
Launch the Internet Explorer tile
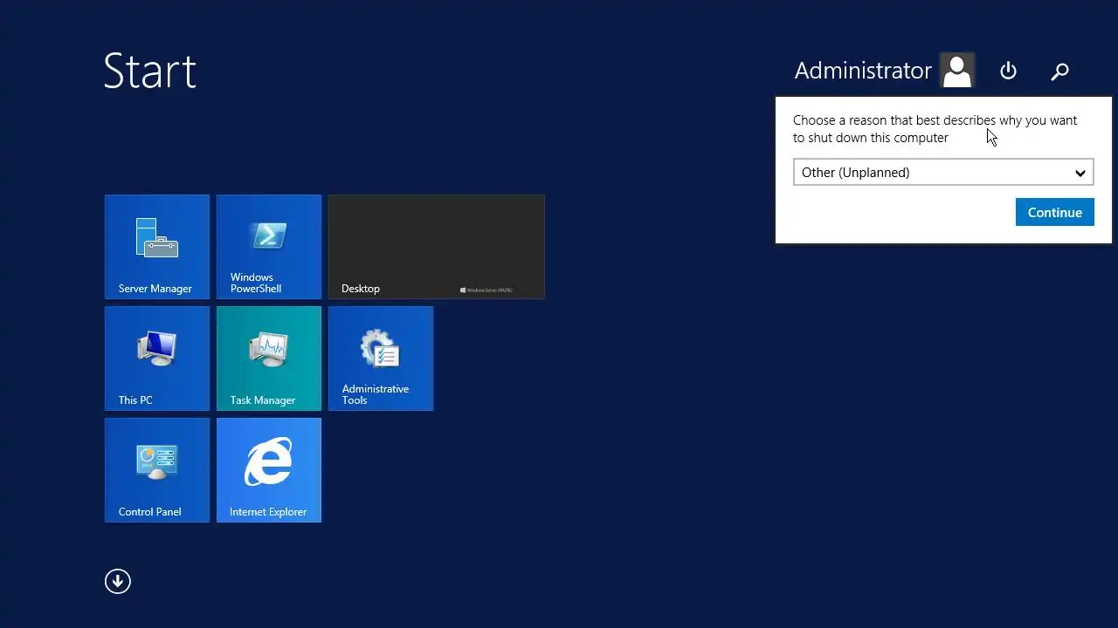[x=269, y=470]
